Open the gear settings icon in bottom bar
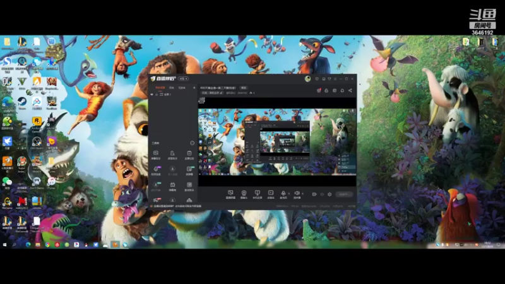 pyautogui.click(x=330, y=194)
